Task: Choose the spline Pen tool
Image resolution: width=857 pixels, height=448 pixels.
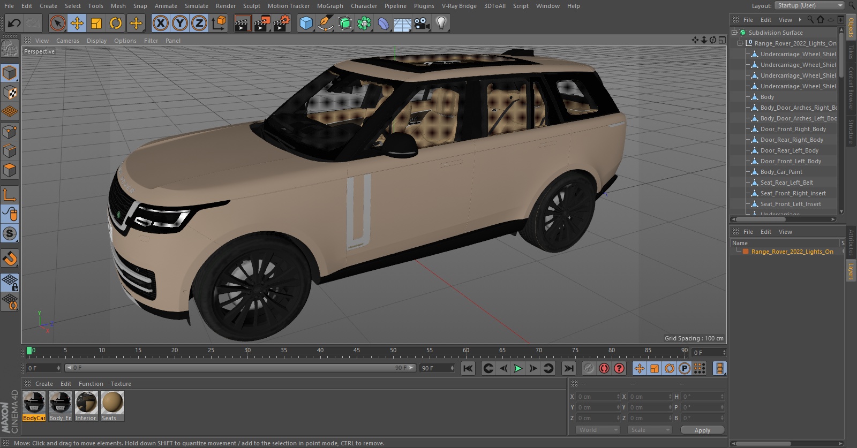Action: click(x=326, y=23)
